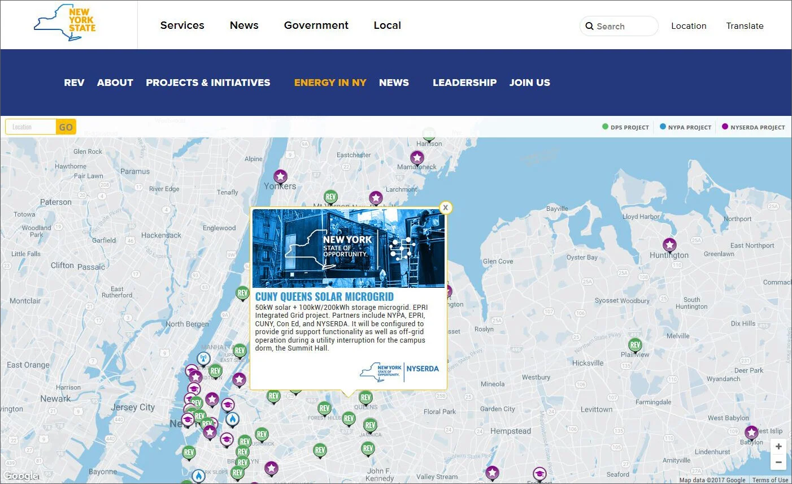Click the purple star marker near Babylon
The width and height of the screenshot is (792, 484).
751,433
